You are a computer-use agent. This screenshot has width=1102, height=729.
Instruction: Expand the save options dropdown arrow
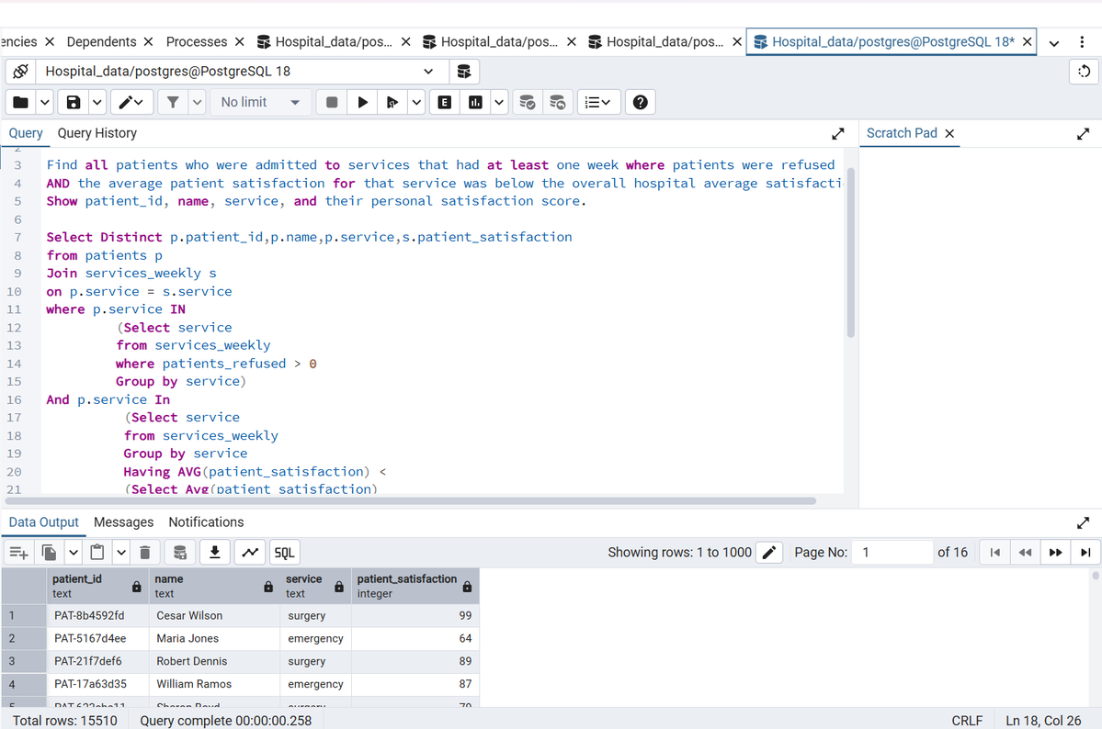[x=97, y=102]
